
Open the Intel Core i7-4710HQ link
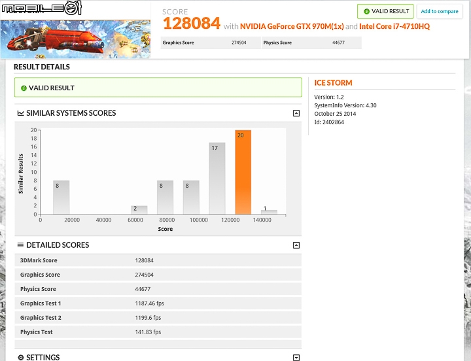pos(394,26)
